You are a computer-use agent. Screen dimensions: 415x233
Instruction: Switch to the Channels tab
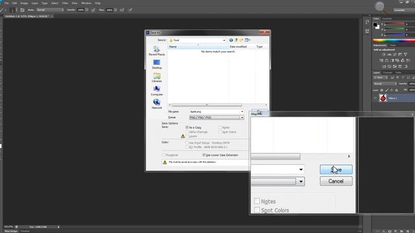click(x=388, y=72)
